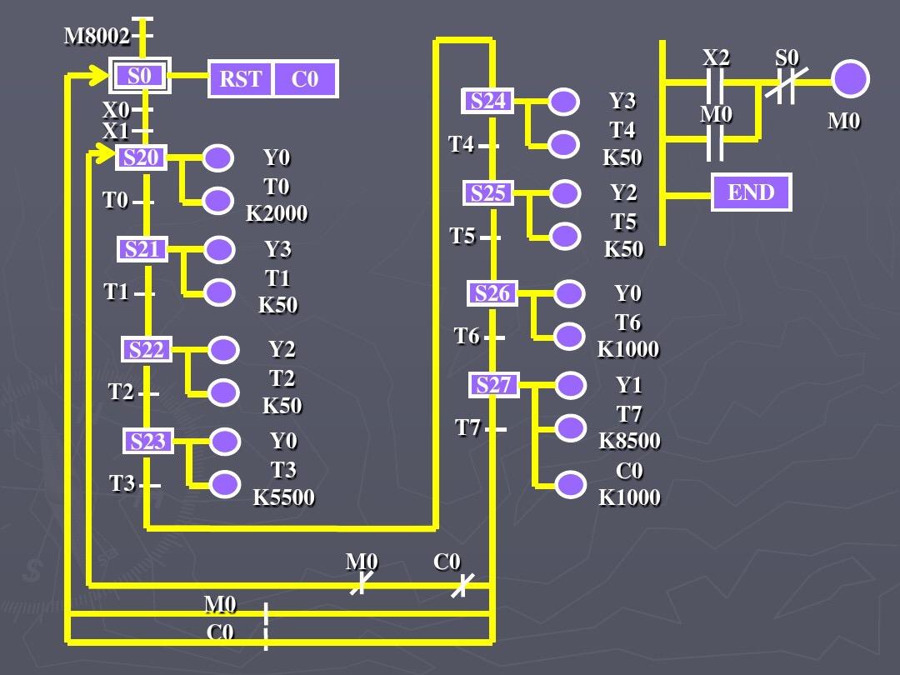This screenshot has height=675, width=900.
Task: Select the S20 step block
Action: point(141,157)
